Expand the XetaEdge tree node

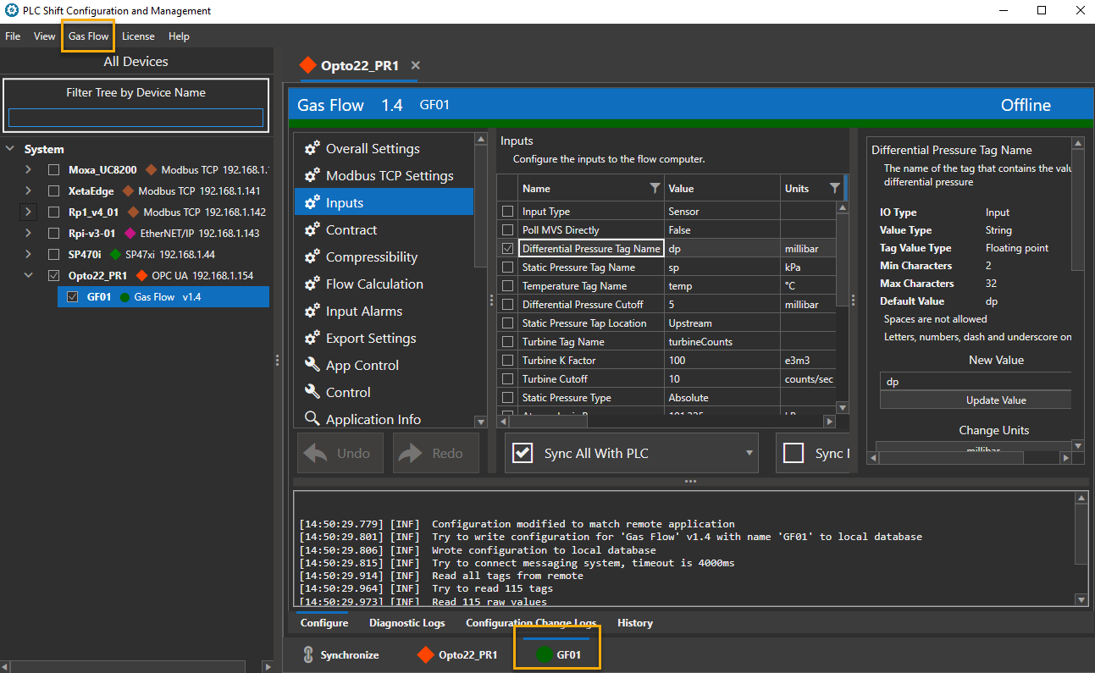point(28,190)
